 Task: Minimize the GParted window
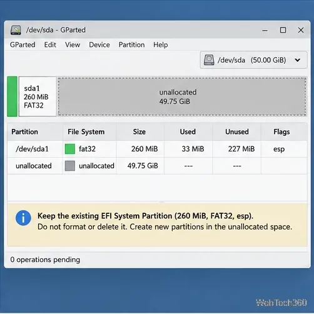pyautogui.click(x=265, y=31)
